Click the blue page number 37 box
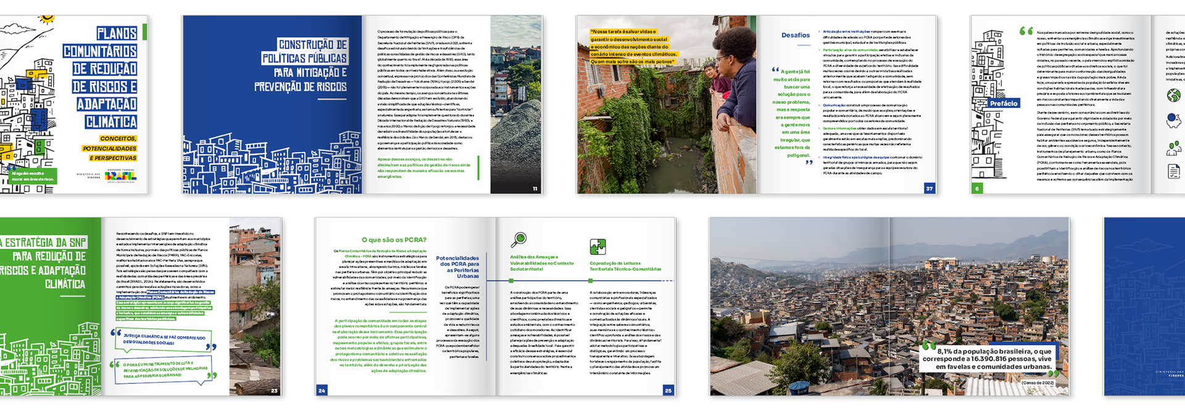This screenshot has width=1185, height=411. tap(929, 188)
